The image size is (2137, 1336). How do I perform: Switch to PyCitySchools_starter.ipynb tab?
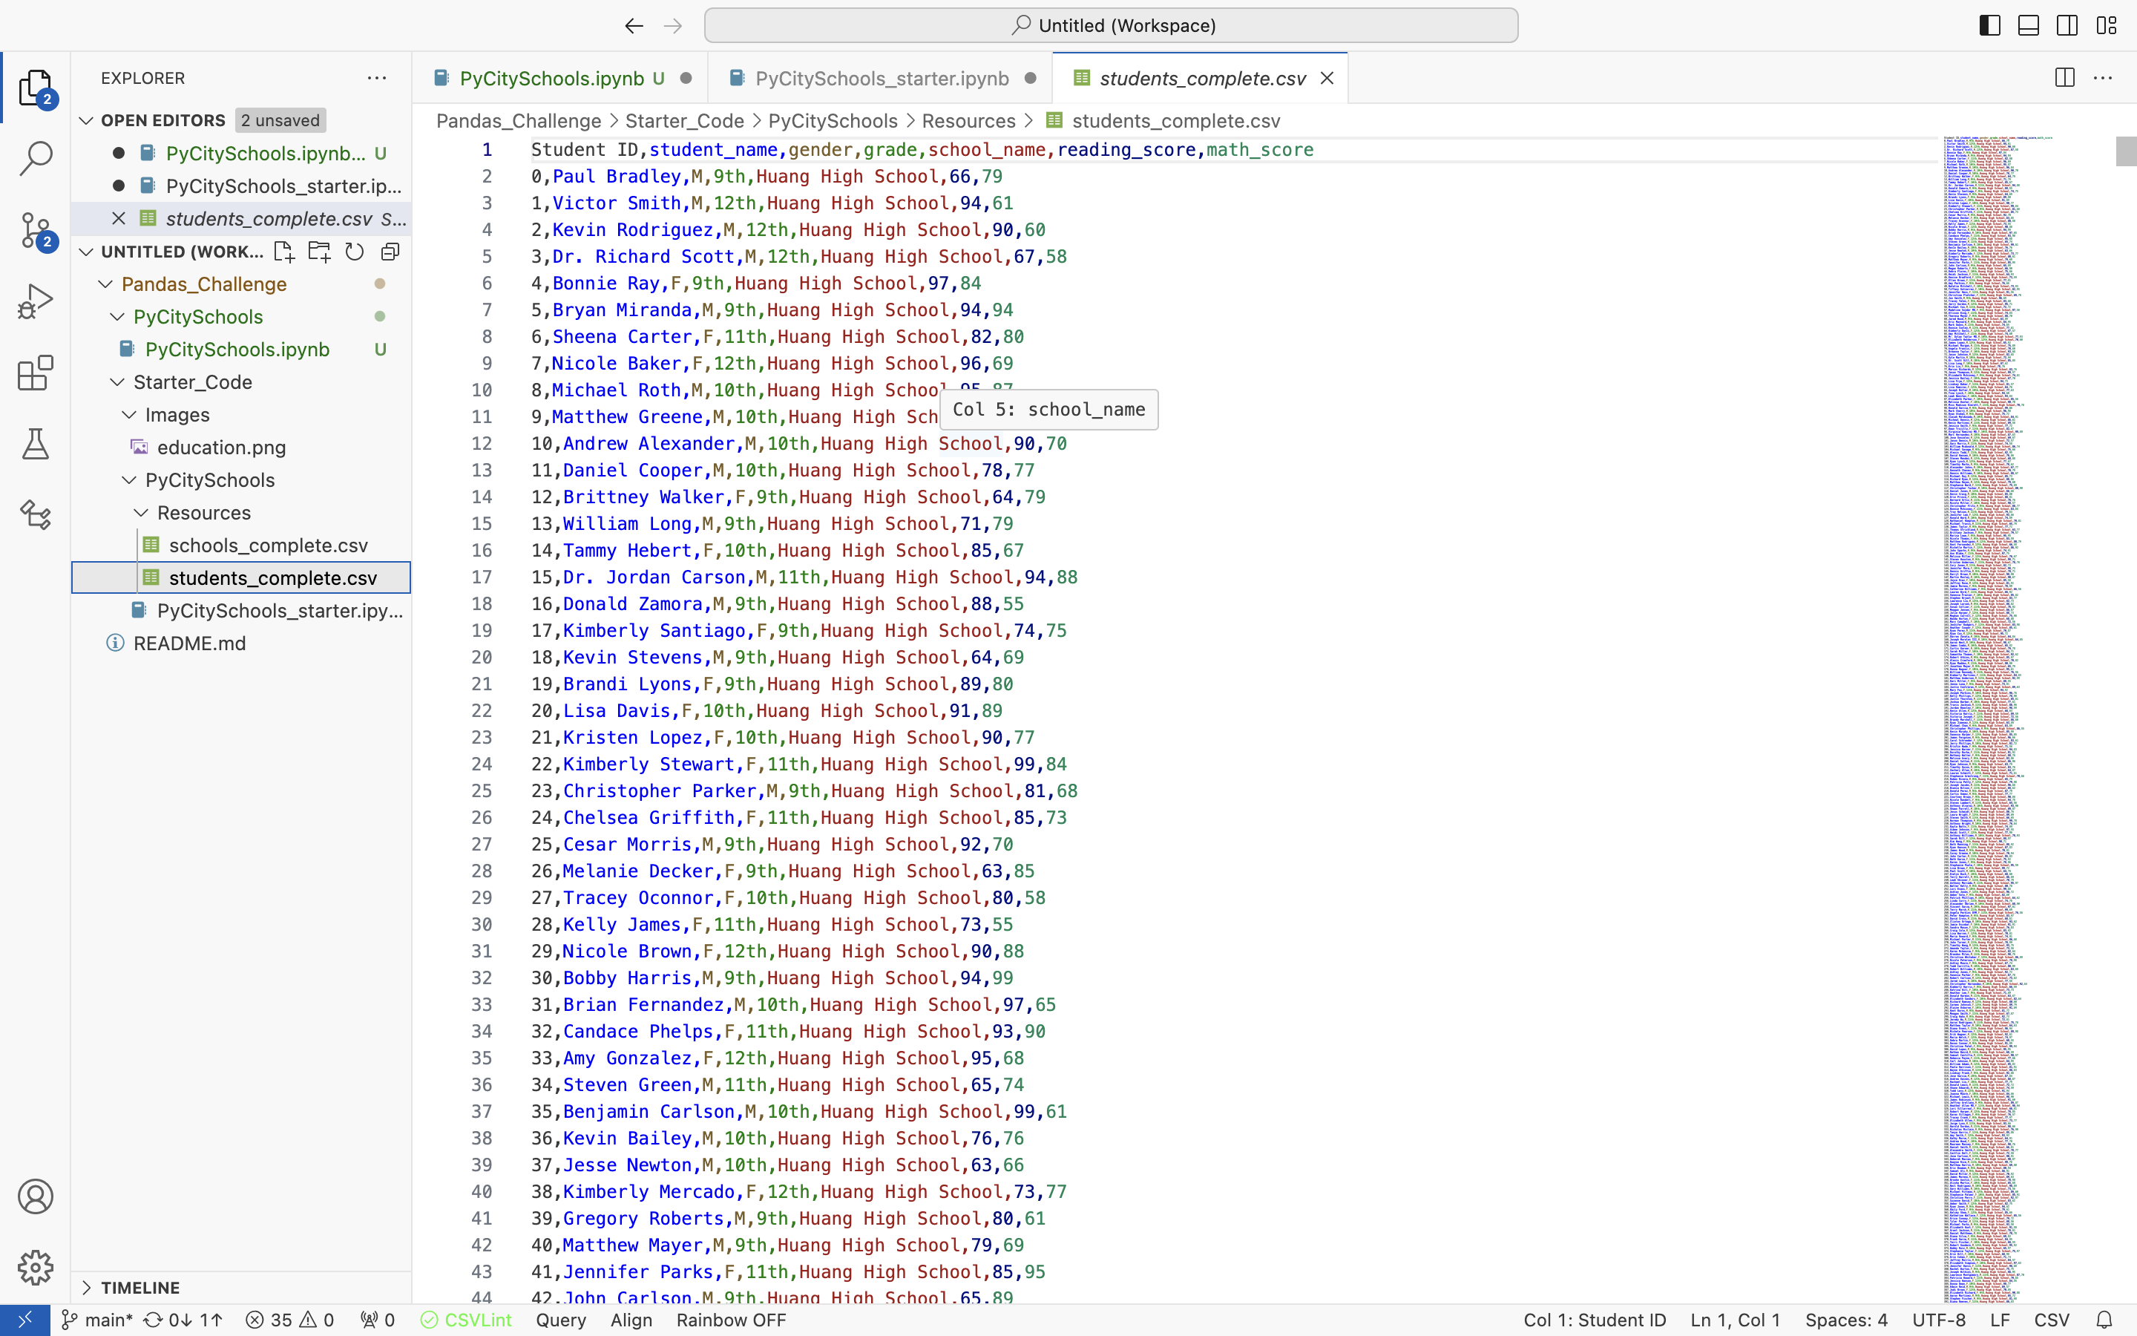tap(881, 78)
